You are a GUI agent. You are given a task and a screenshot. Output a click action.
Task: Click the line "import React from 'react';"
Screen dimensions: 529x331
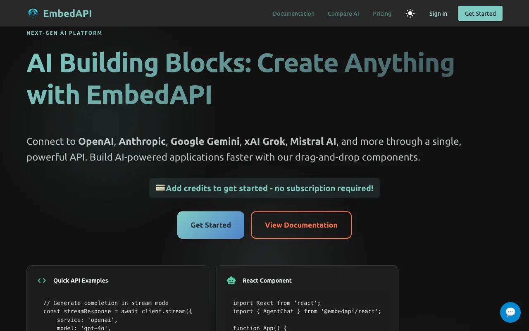click(276, 303)
